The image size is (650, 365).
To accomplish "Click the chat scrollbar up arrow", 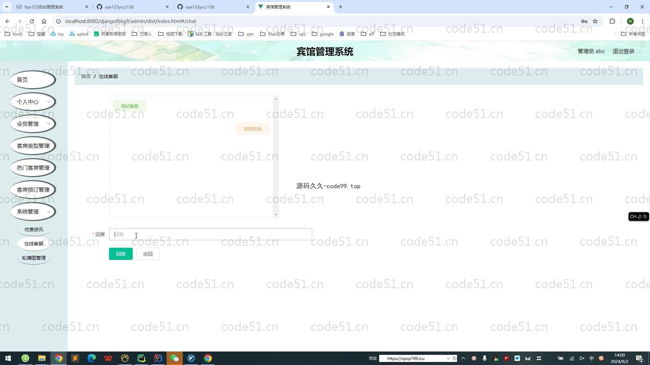I will click(x=276, y=99).
